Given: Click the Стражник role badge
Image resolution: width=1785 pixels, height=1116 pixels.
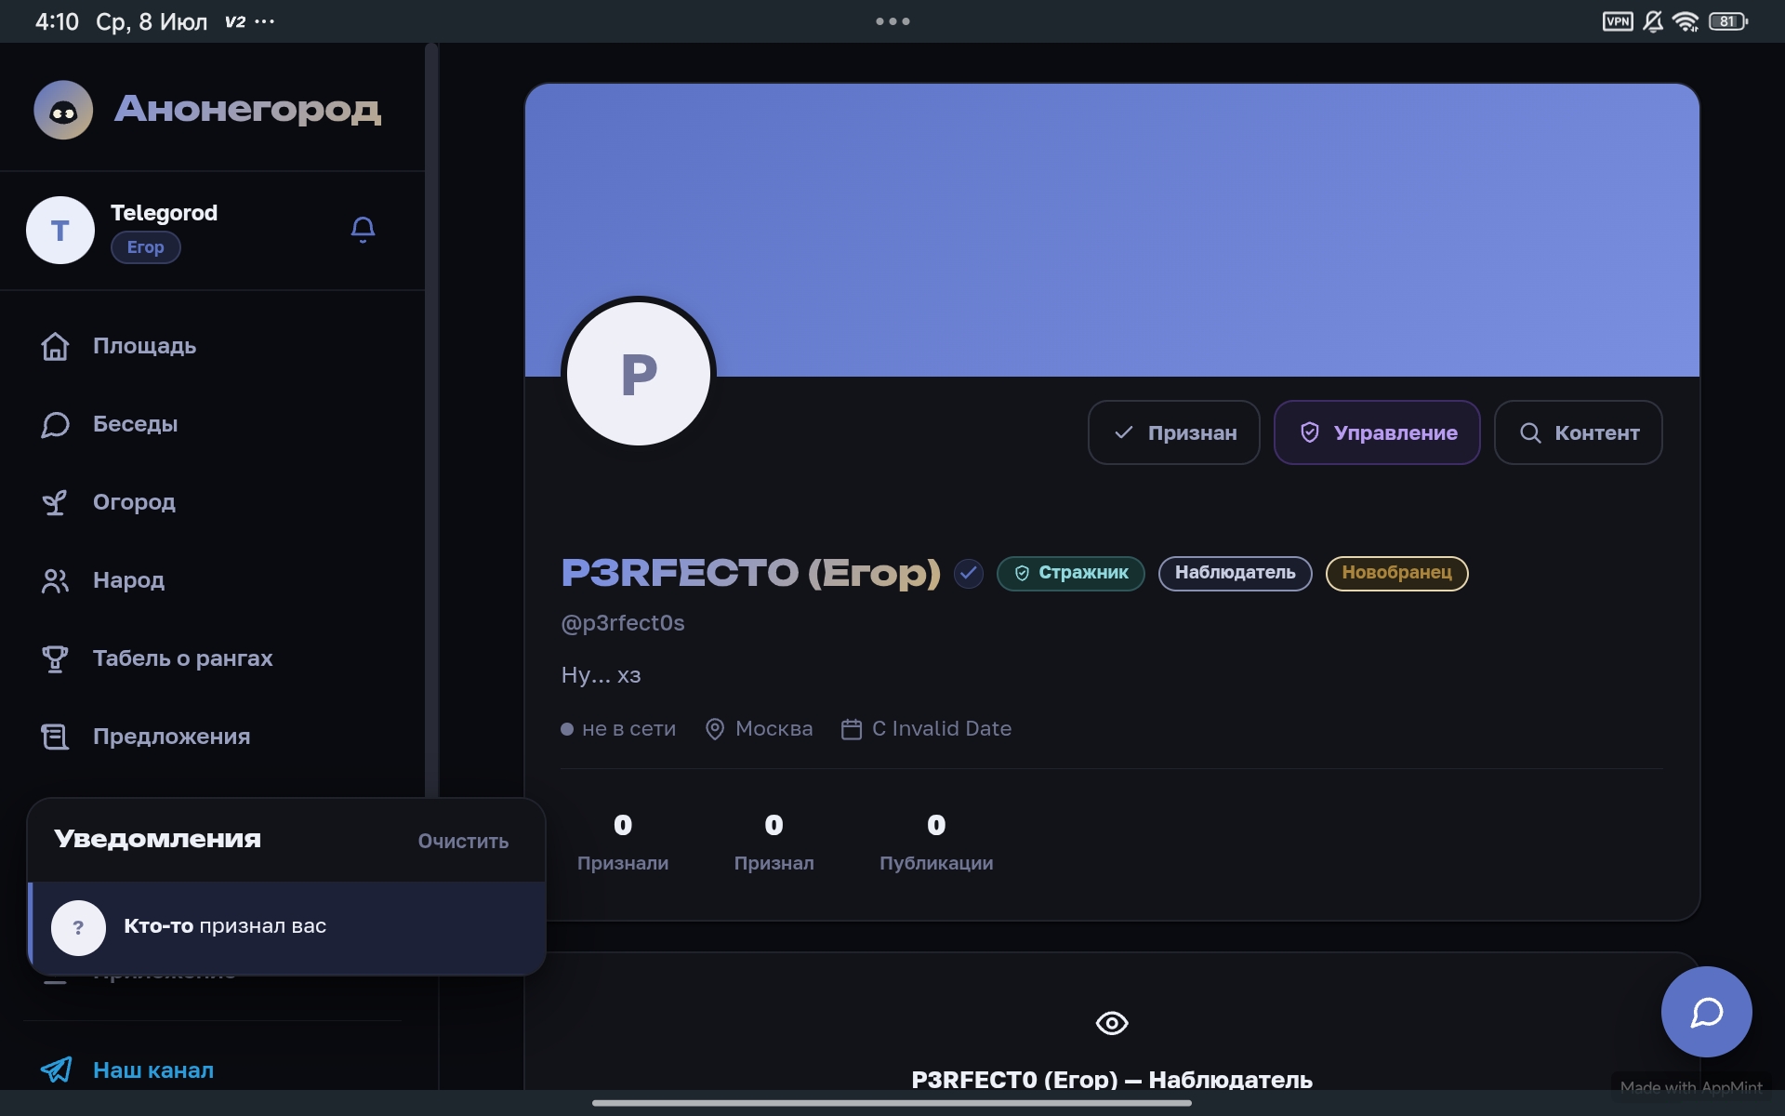Looking at the screenshot, I should [x=1071, y=573].
